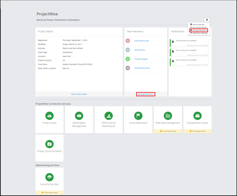Open first Personal Share from CONNECT notification

click(189, 43)
